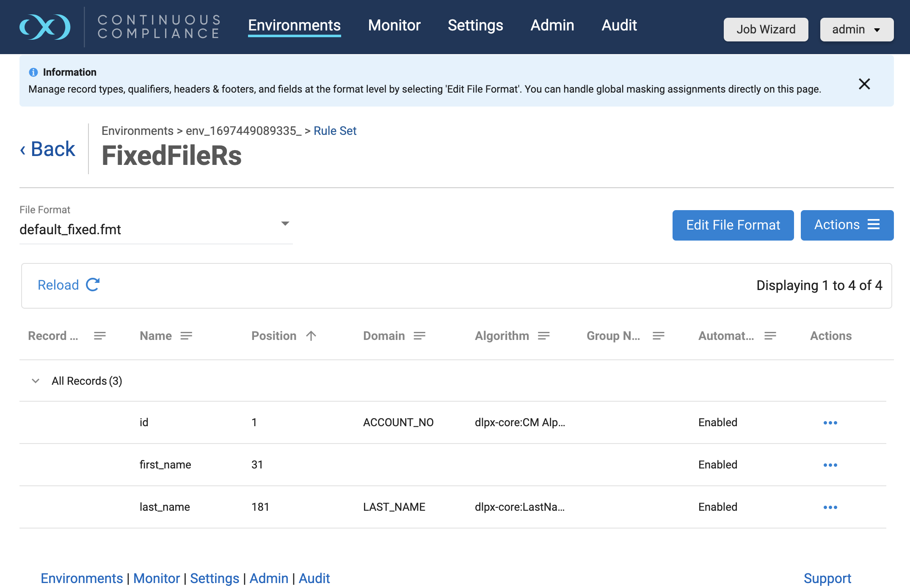Viewport: 910px width, 586px height.
Task: Open row actions for last_name field
Action: 830,507
